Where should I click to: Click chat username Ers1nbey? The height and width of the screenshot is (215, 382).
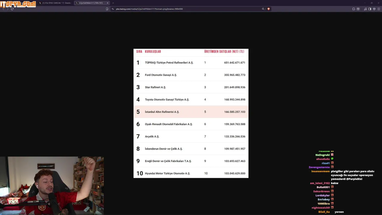click(324, 199)
